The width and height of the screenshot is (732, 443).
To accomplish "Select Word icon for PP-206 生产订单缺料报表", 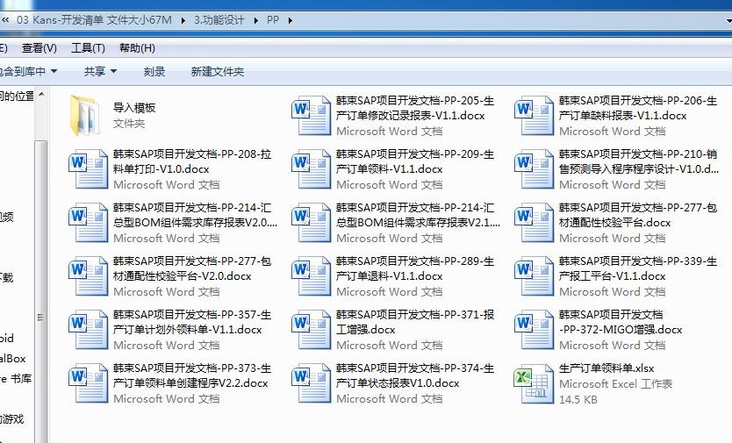I will click(534, 115).
